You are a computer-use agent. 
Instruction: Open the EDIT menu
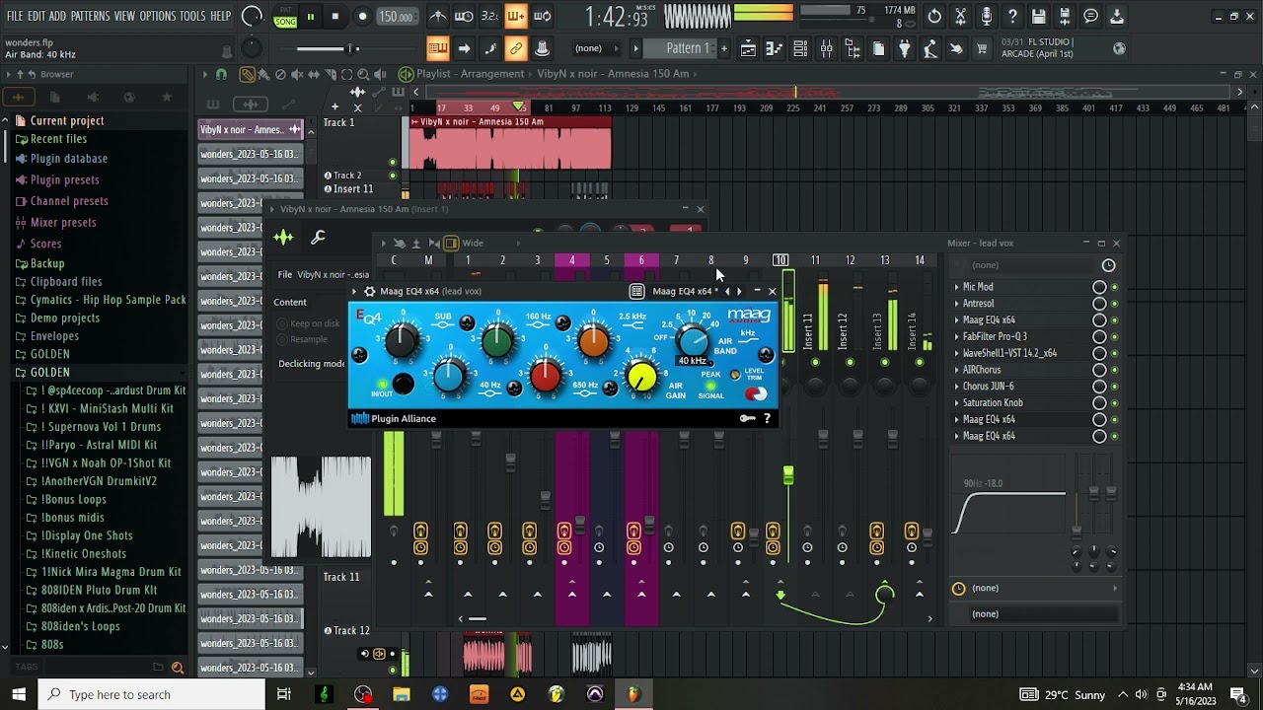pos(37,16)
